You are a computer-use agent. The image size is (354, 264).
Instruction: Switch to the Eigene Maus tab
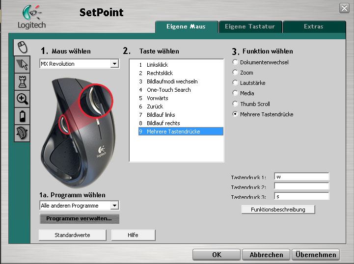(186, 26)
